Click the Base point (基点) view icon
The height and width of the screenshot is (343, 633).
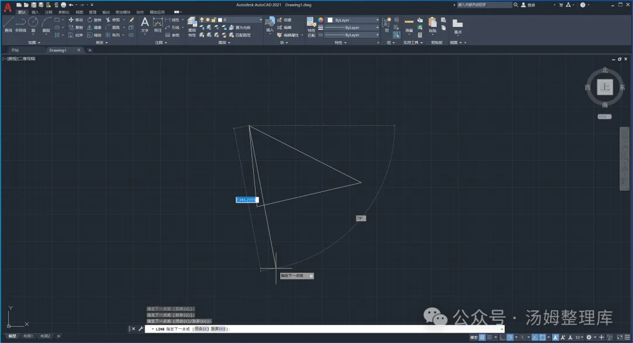[x=457, y=26]
